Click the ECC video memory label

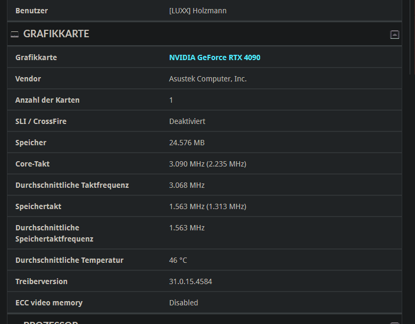49,303
